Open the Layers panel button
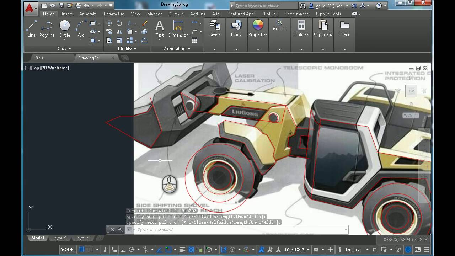Image resolution: width=455 pixels, height=256 pixels. 214,28
